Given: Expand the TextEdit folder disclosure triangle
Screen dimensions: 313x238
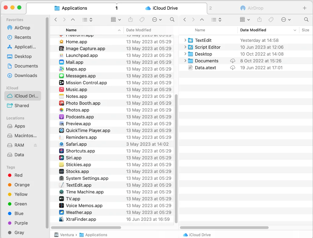Looking at the screenshot, I should pos(185,40).
